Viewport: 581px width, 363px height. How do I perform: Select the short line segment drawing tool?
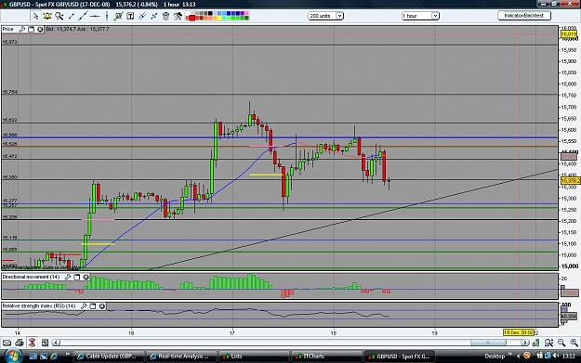(72, 16)
